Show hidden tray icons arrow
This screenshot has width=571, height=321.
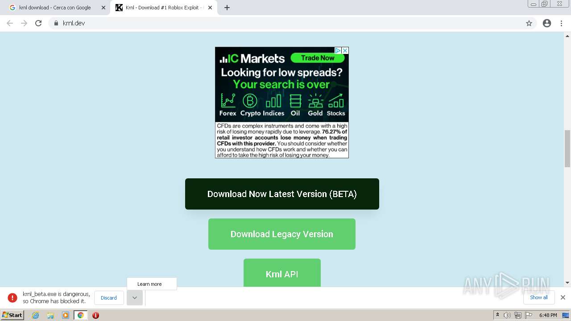[x=498, y=315]
